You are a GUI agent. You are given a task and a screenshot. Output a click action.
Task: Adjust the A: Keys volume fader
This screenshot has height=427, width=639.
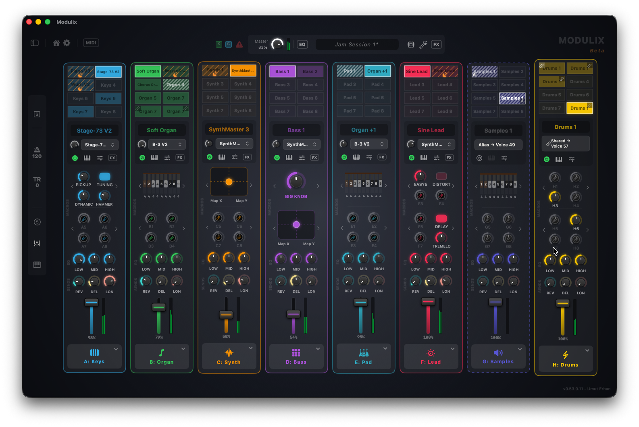click(92, 302)
